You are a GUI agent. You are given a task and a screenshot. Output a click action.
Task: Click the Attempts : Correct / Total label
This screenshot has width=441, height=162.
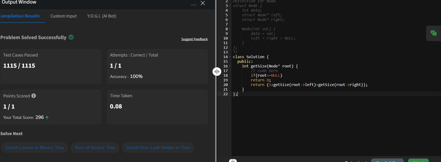pos(135,55)
